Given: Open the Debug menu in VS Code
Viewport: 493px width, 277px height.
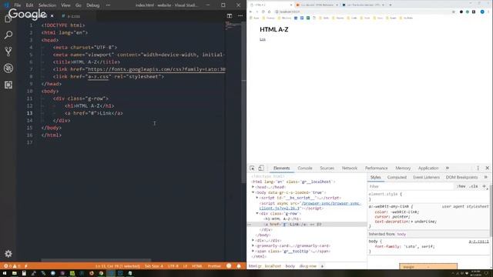Looking at the screenshot, I should point(93,5).
